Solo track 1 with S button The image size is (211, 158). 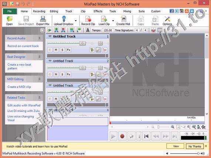(x=62, y=50)
